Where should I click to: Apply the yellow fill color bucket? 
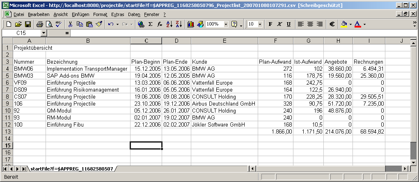coord(344,24)
